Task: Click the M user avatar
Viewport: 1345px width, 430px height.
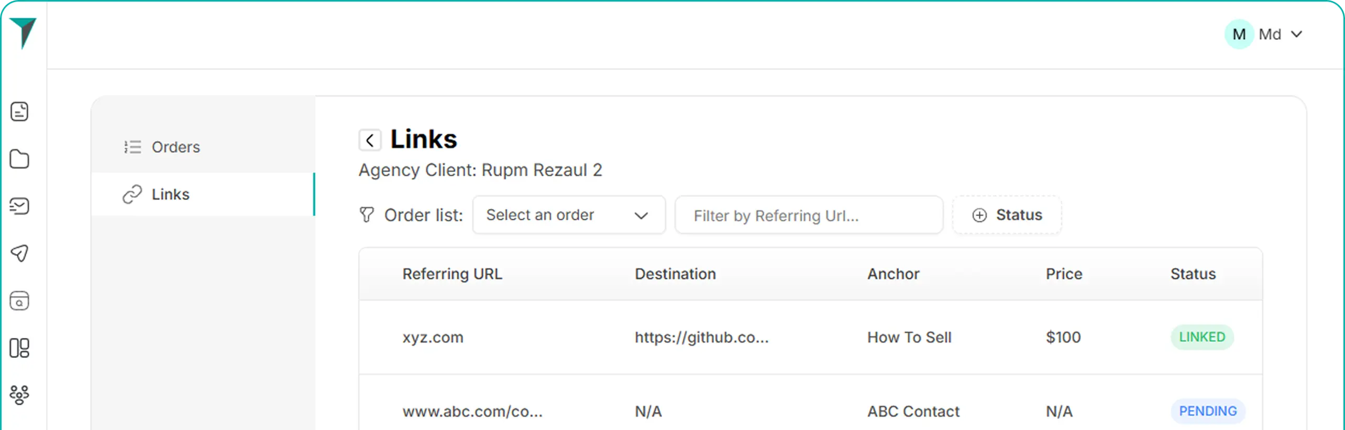Action: pos(1239,35)
